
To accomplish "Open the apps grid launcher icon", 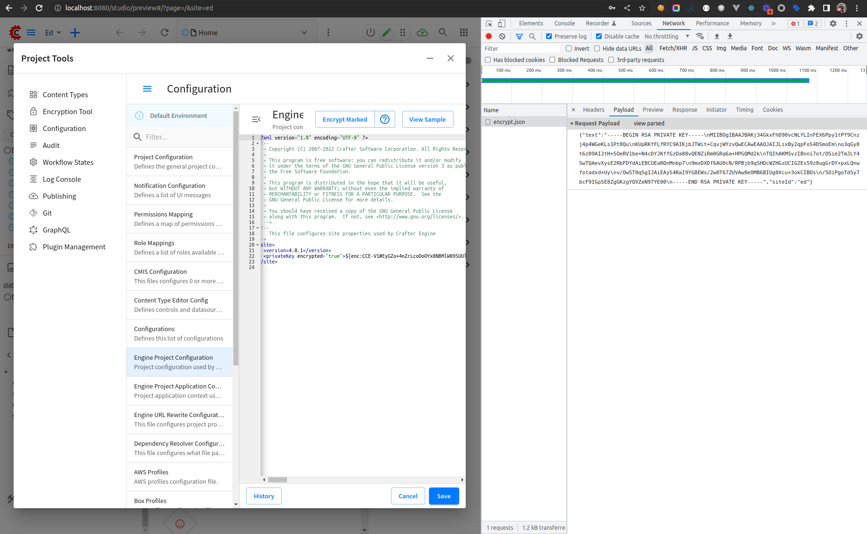I will [464, 32].
